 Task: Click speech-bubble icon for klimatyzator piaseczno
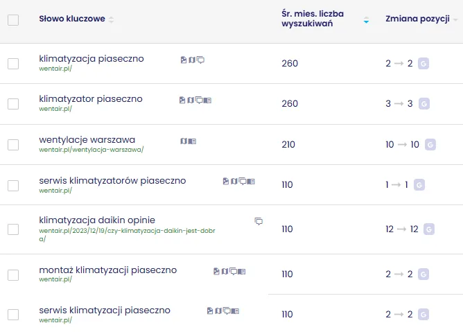[x=200, y=100]
